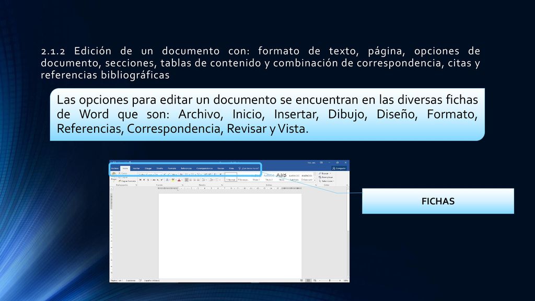Open text effects (A) button
The image size is (535, 301).
(x=167, y=180)
